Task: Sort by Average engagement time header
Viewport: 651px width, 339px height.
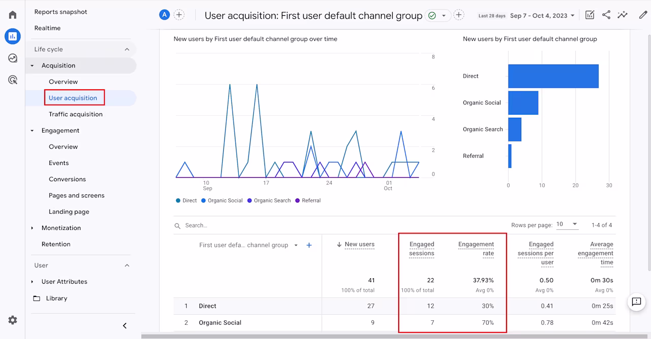Action: click(596, 253)
